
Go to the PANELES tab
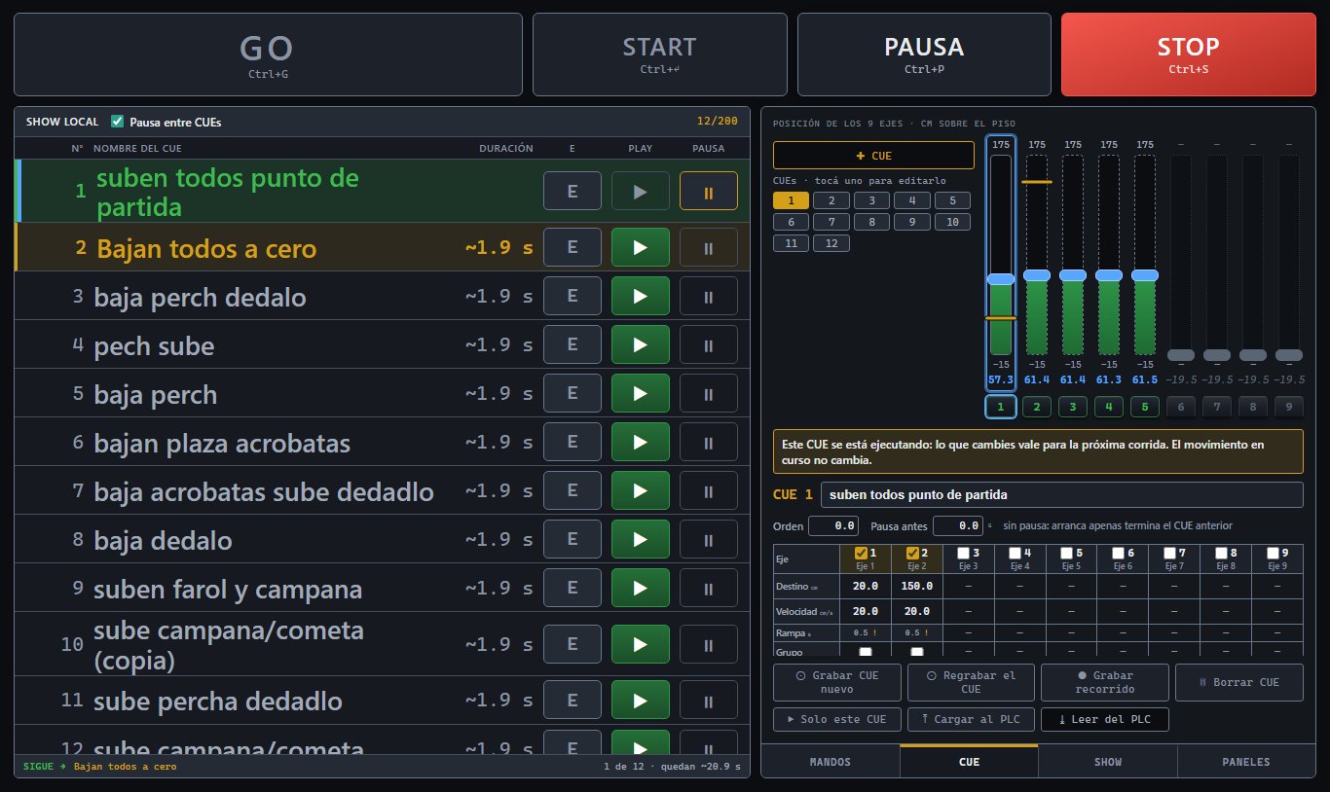pyautogui.click(x=1246, y=762)
